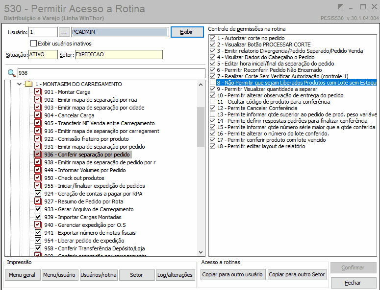Select 931 Emitir mapa por pedido
This screenshot has height=290, width=380.
point(95,147)
